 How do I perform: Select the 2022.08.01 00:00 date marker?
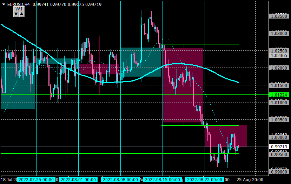(x=78, y=179)
